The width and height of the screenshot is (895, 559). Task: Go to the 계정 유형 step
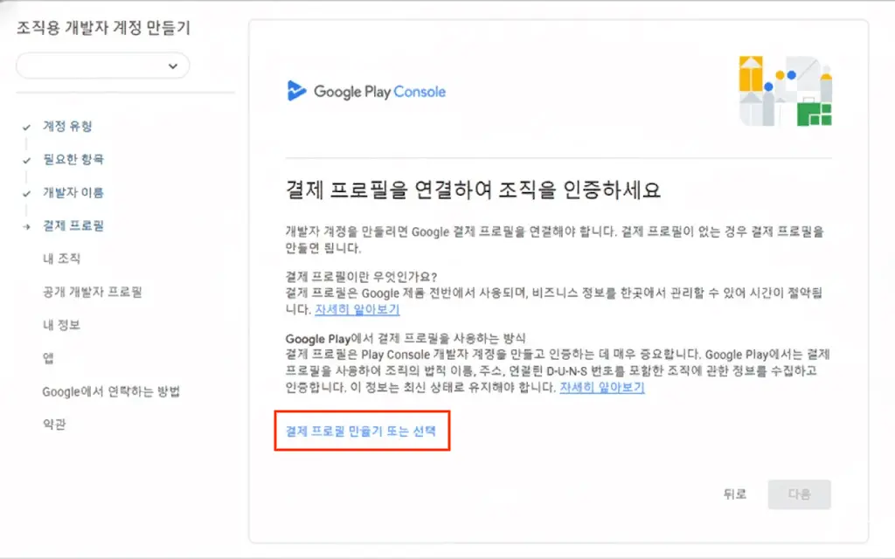[67, 126]
